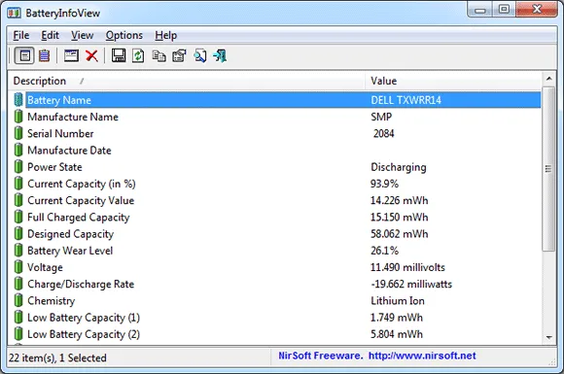Click the exit door icon

tap(220, 55)
